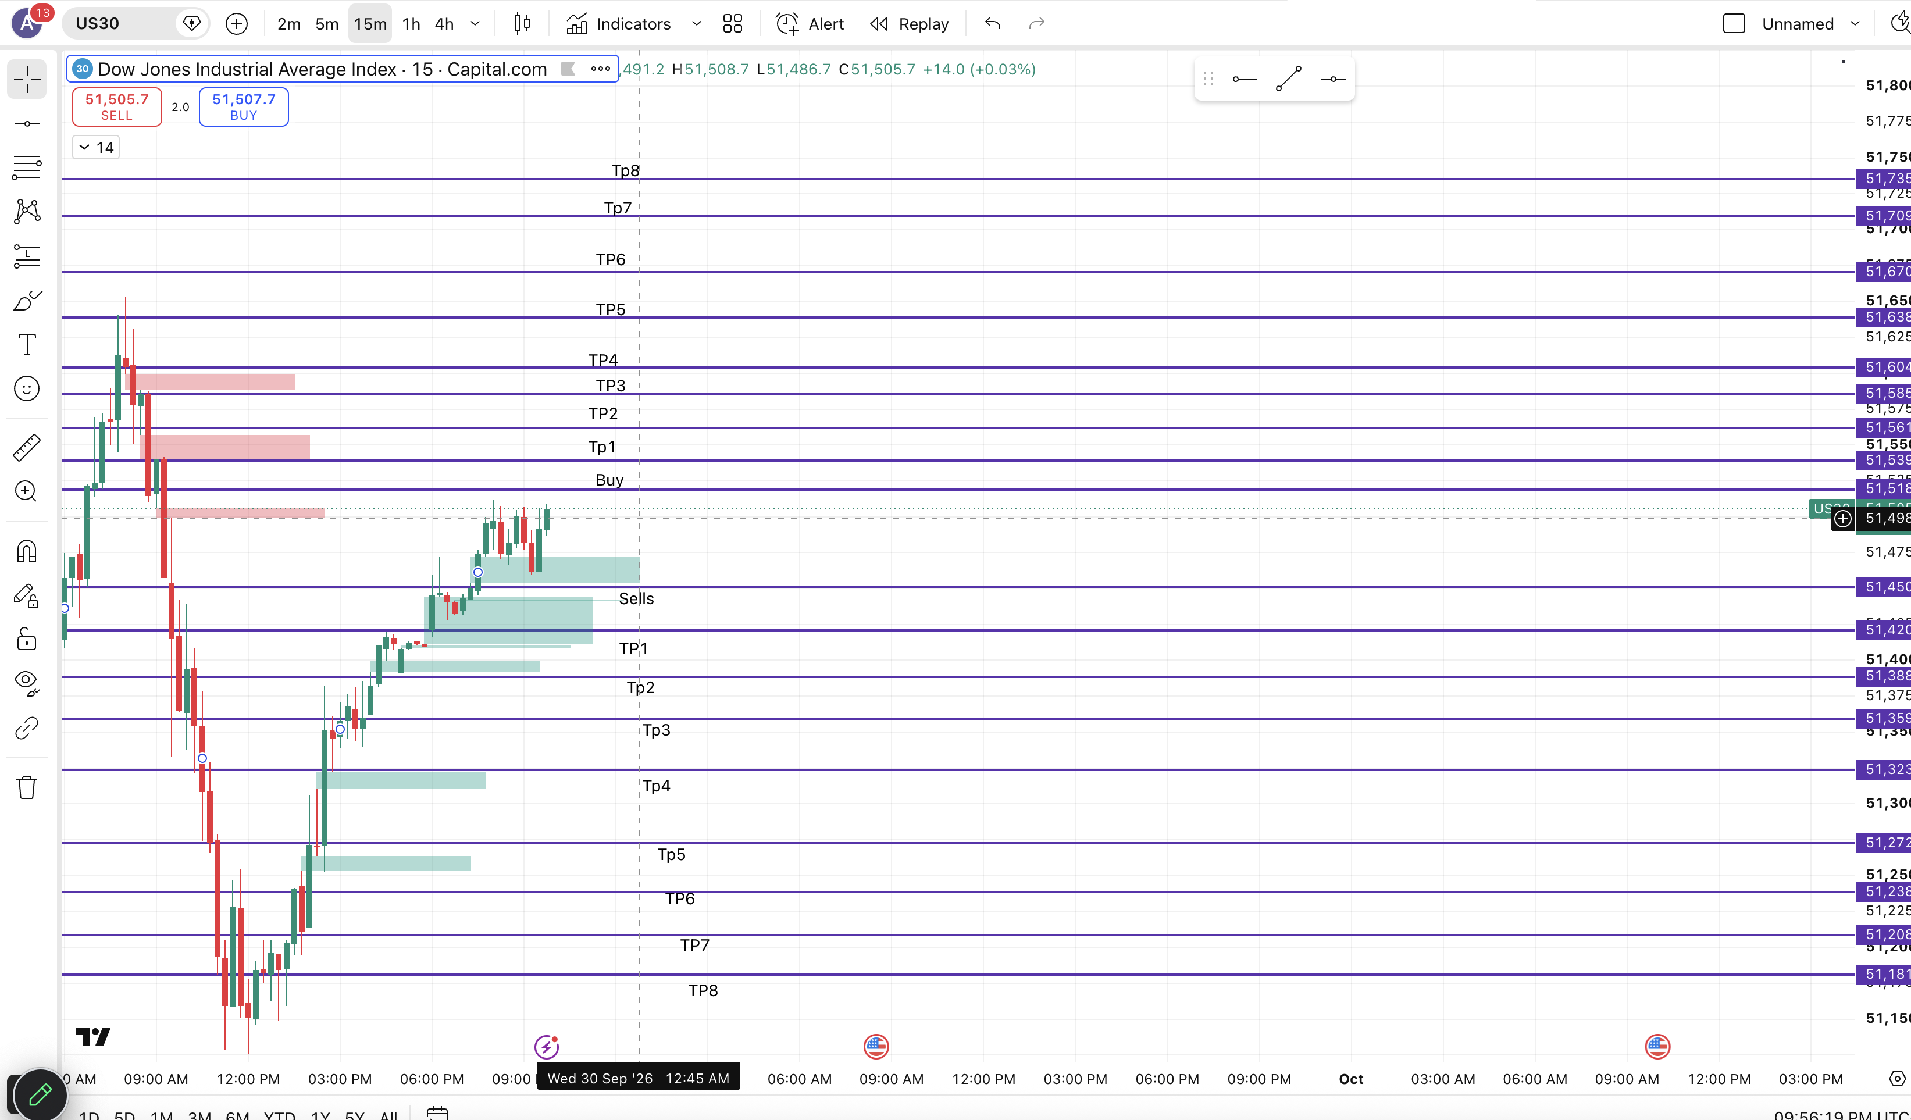Pick the trend line in floating toolbar

point(1288,79)
